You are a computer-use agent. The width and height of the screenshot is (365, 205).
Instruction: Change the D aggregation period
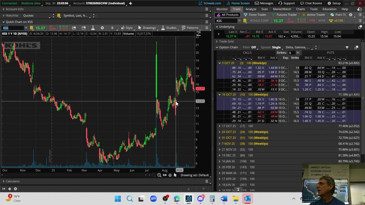click(112, 28)
